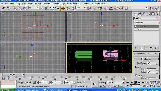Toggle Set Key animation mode
161x91 pixels.
click(x=103, y=86)
